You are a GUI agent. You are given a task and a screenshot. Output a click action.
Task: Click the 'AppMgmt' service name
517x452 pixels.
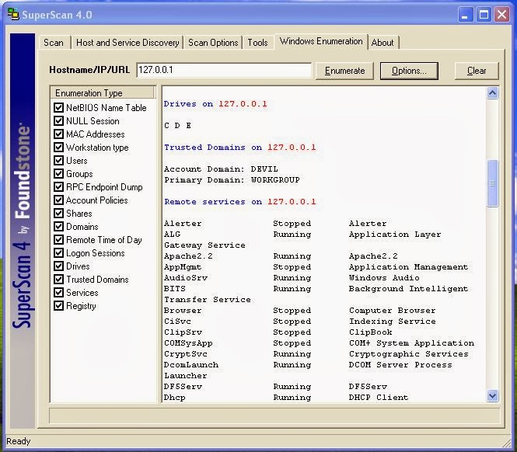(183, 267)
